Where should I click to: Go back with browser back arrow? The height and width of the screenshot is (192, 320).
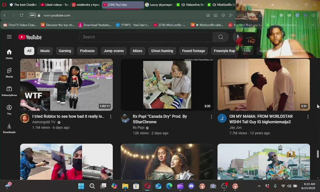pos(5,15)
